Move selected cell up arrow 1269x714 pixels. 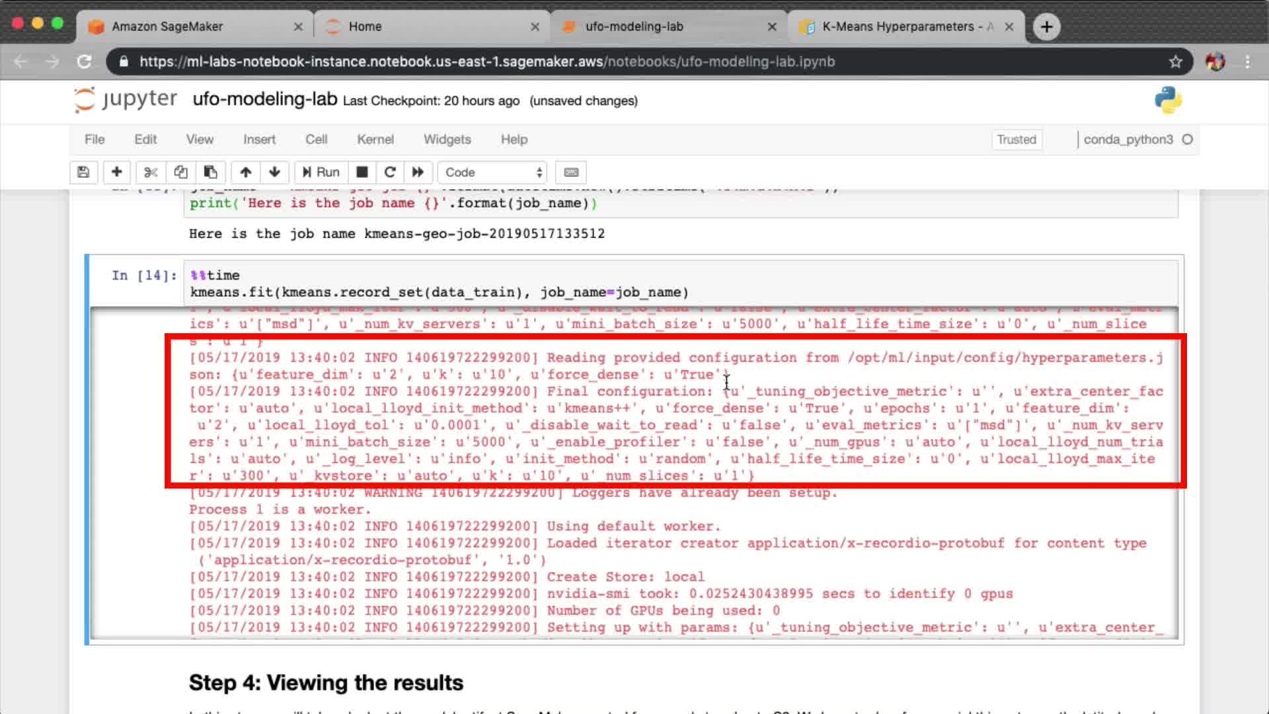click(x=245, y=173)
